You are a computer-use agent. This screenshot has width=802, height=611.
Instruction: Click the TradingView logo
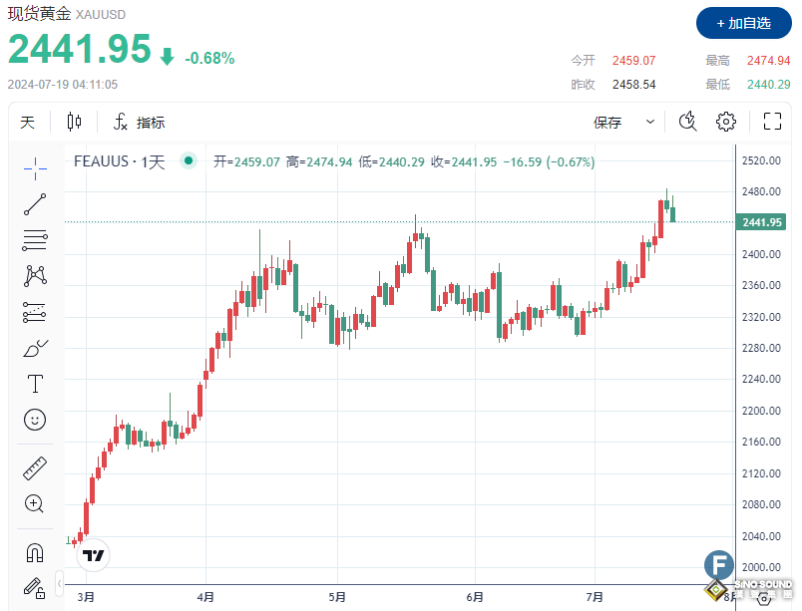coord(93,555)
